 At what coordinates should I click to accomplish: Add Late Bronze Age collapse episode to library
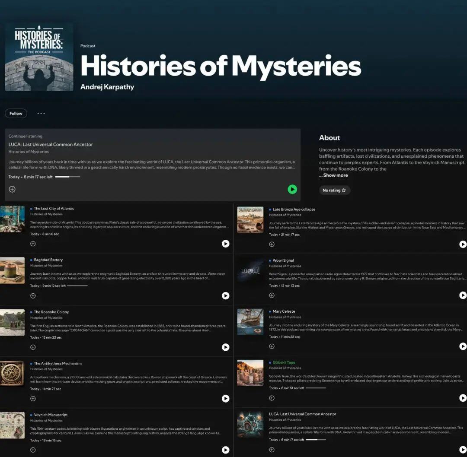pyautogui.click(x=272, y=244)
